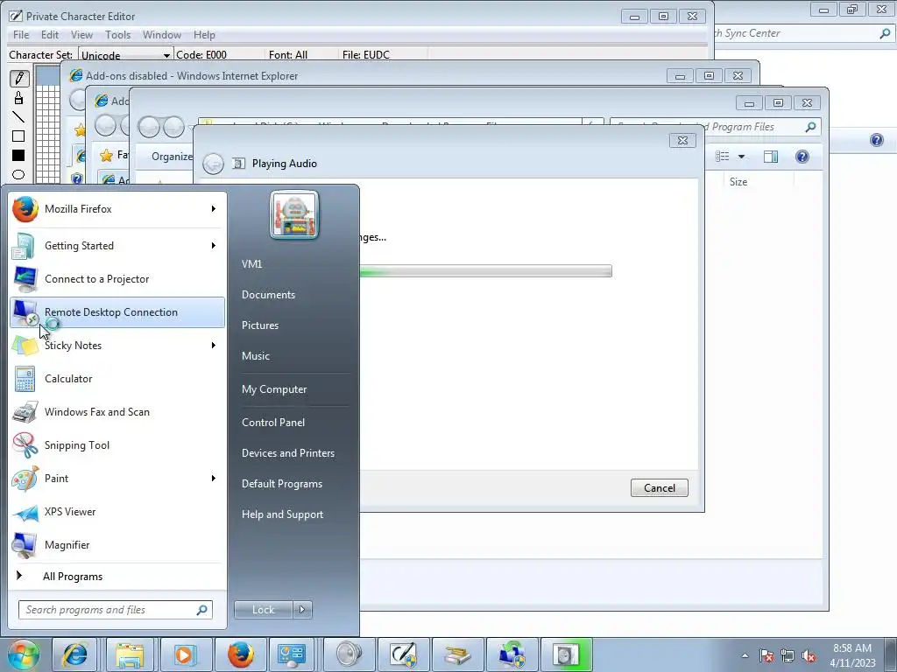
Task: Open the view options dropdown arrow in Explorer
Action: click(741, 157)
